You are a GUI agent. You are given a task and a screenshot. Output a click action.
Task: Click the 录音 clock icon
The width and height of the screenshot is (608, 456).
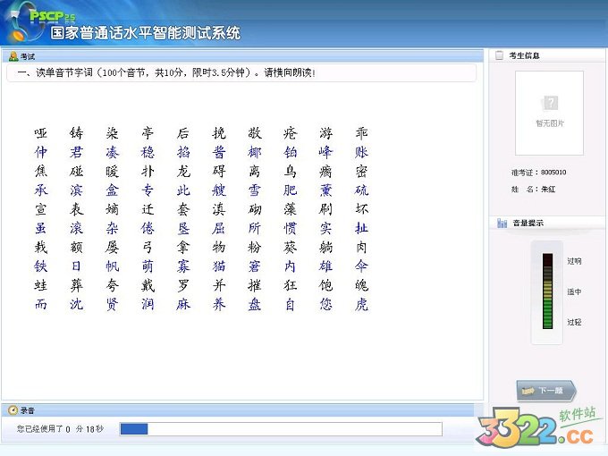click(x=13, y=410)
